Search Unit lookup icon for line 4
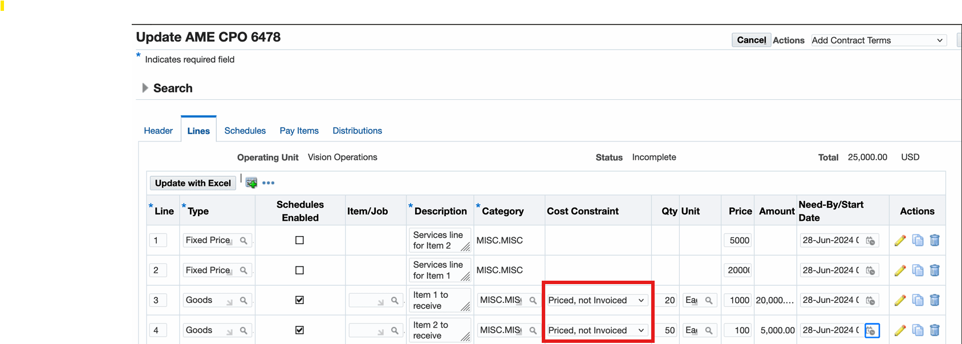This screenshot has width=962, height=344. [x=709, y=330]
